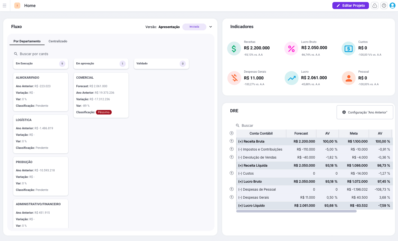Screen dimensions: 398x241
Task: Expand the Receita Bruta row
Action: [232, 141]
